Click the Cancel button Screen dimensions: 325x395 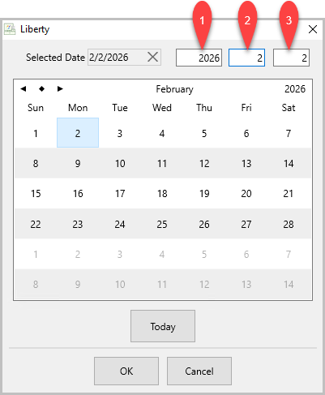199,371
